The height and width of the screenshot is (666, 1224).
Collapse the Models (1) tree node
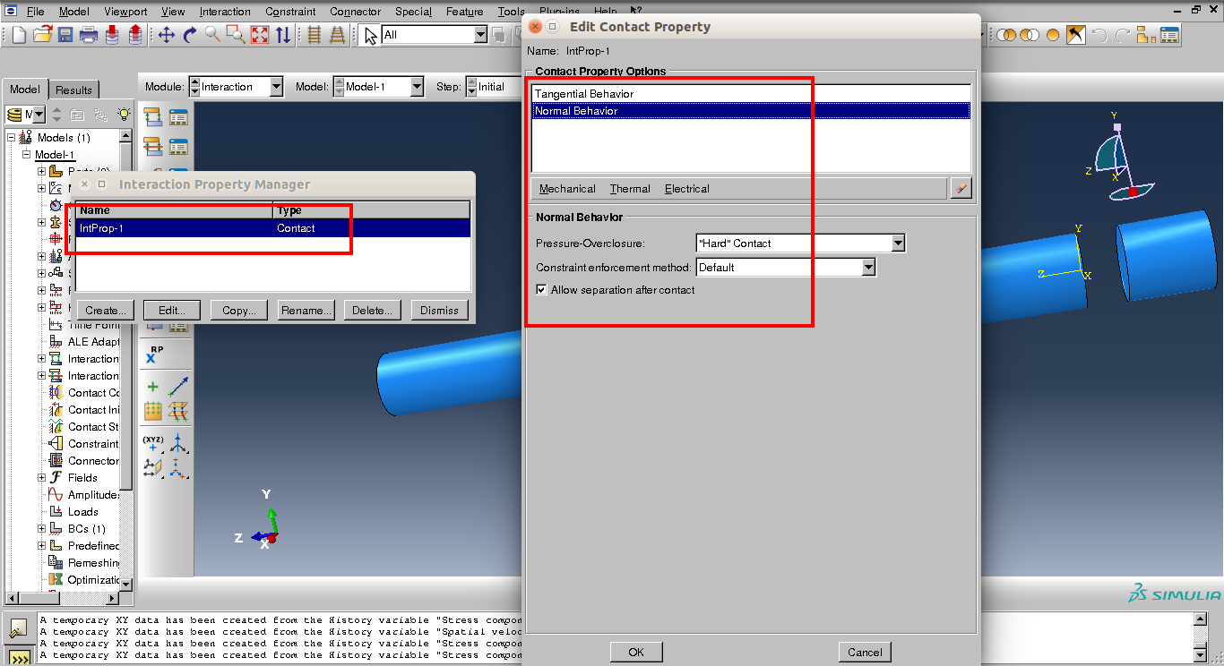tap(12, 138)
